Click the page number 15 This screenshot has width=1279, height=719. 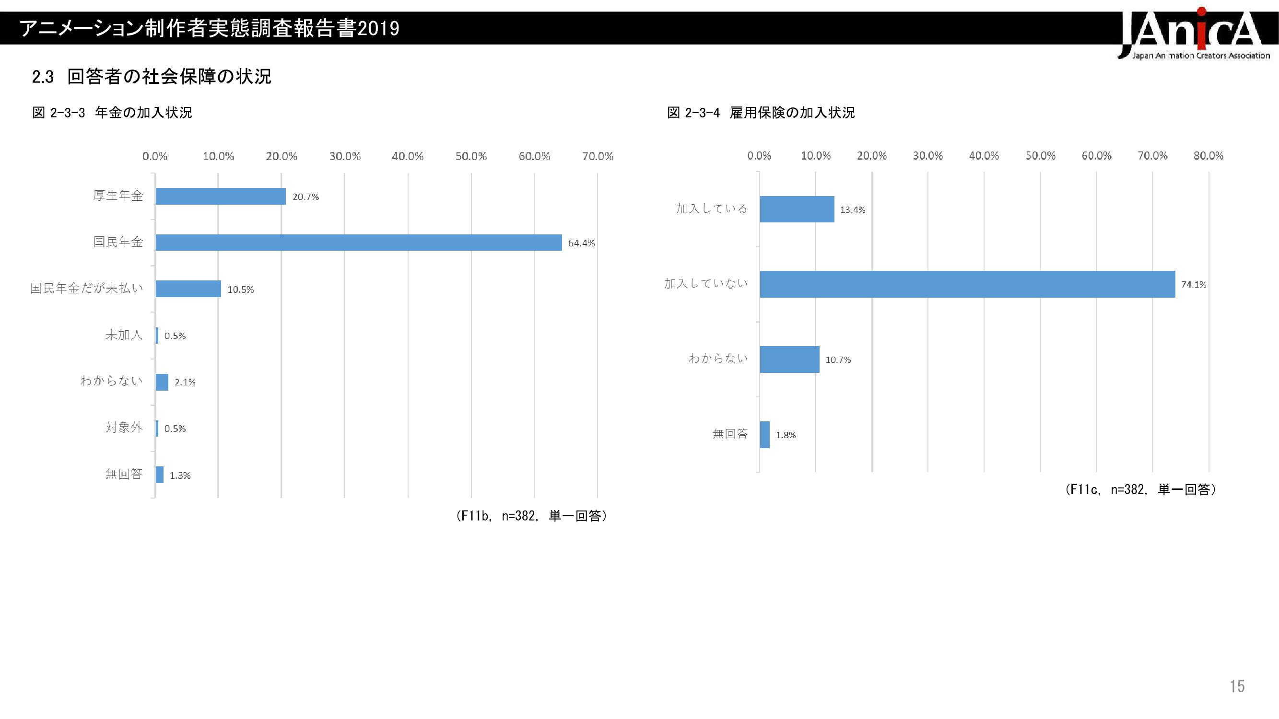point(1237,686)
